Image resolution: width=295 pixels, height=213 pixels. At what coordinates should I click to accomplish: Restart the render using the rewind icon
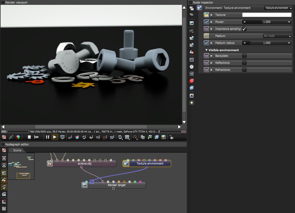pos(36,137)
